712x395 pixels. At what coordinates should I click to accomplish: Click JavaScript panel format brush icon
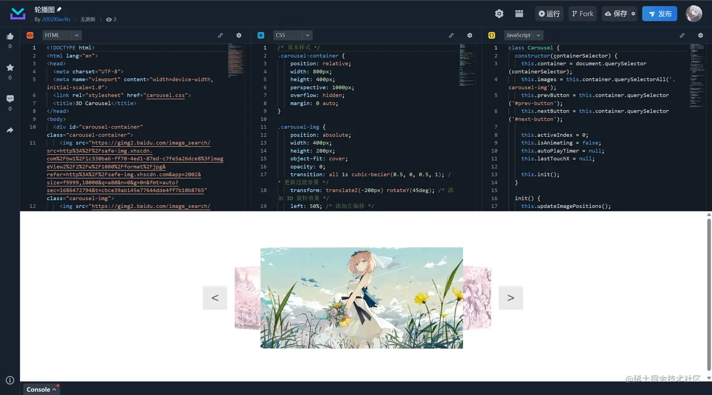(682, 35)
